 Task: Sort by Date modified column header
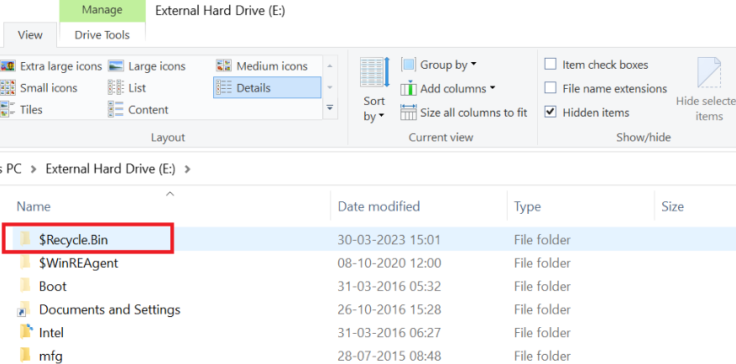pyautogui.click(x=378, y=206)
